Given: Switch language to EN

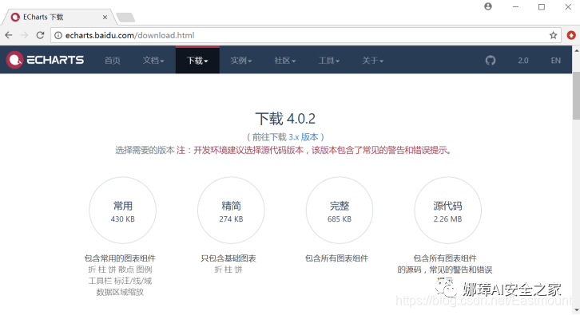Looking at the screenshot, I should pyautogui.click(x=555, y=60).
